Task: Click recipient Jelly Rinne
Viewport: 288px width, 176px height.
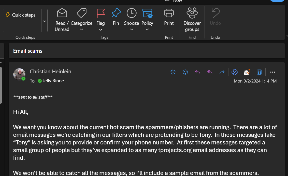Action: (53, 81)
